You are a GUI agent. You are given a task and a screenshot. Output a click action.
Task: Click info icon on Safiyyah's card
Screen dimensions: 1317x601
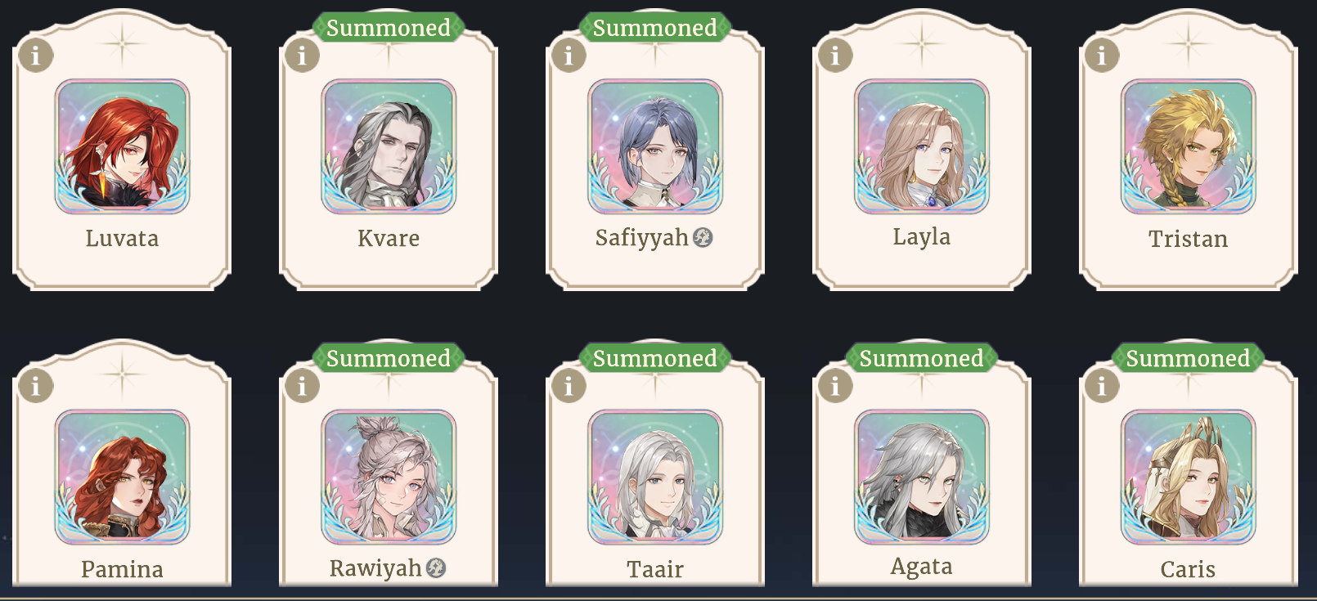[569, 56]
